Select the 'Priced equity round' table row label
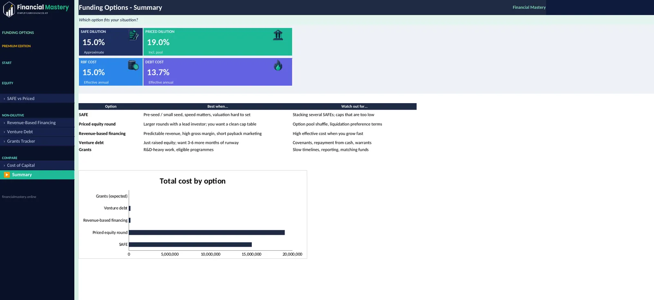Image resolution: width=654 pixels, height=300 pixels. [97, 124]
